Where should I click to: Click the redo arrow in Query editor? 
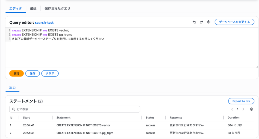click(x=201, y=22)
